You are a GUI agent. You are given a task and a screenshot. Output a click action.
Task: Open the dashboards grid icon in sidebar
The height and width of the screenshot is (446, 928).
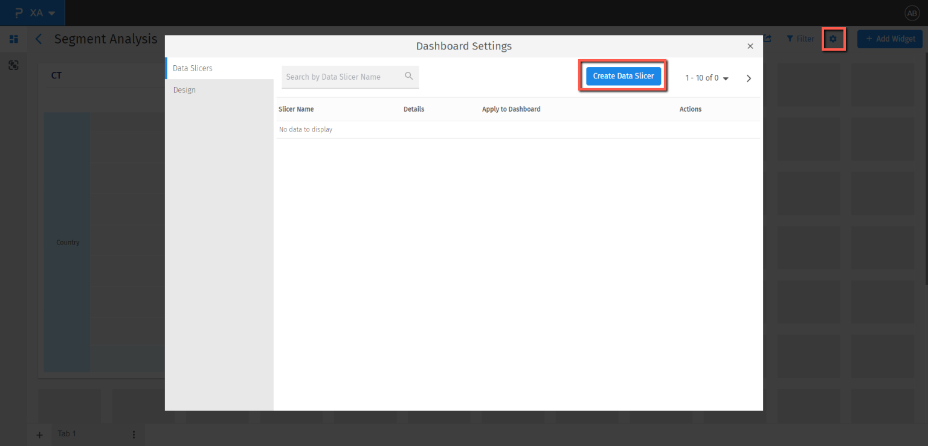(13, 39)
